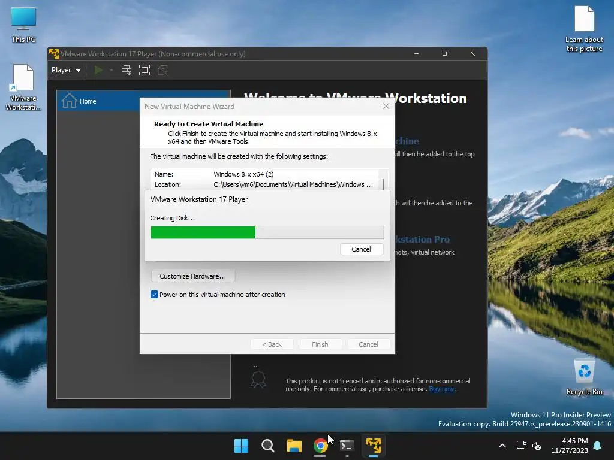The width and height of the screenshot is (614, 460).
Task: Click the network status tray icon
Action: pos(521,446)
